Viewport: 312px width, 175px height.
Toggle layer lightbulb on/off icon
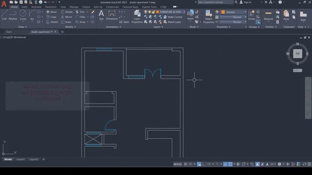click(146, 12)
